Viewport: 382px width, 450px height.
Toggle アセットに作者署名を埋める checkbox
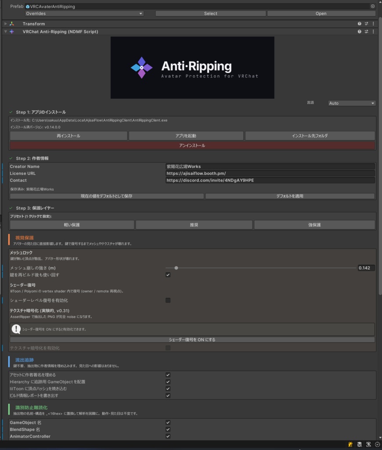pyautogui.click(x=168, y=375)
